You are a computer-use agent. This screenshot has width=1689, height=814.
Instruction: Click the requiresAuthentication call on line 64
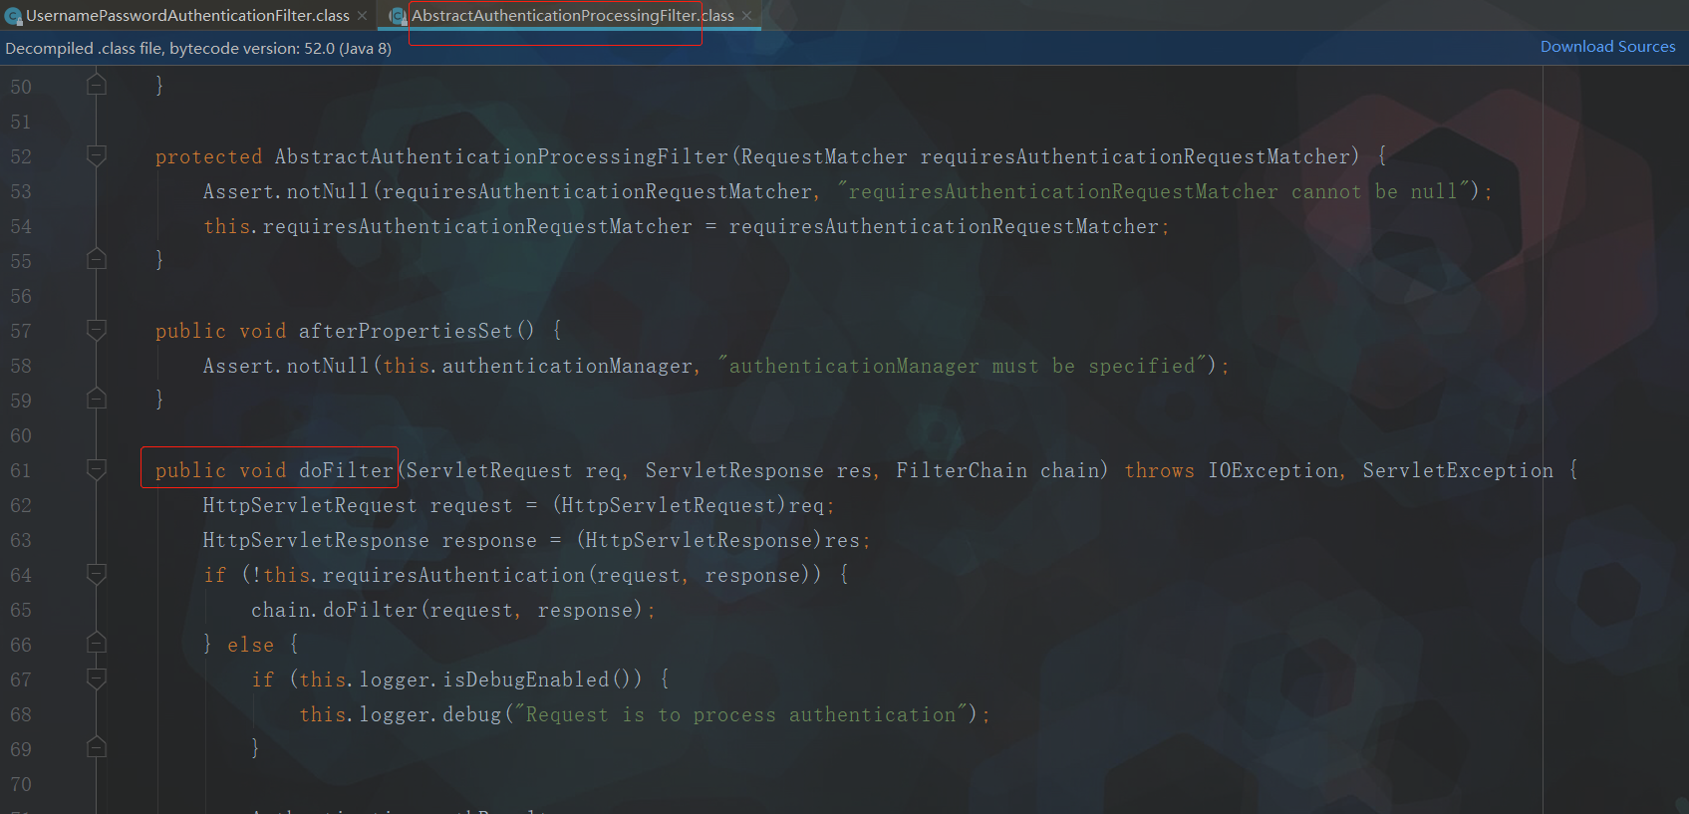tap(454, 575)
